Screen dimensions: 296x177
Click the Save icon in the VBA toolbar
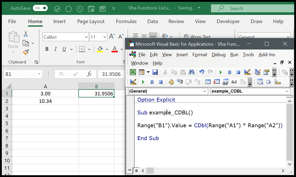pyautogui.click(x=155, y=72)
